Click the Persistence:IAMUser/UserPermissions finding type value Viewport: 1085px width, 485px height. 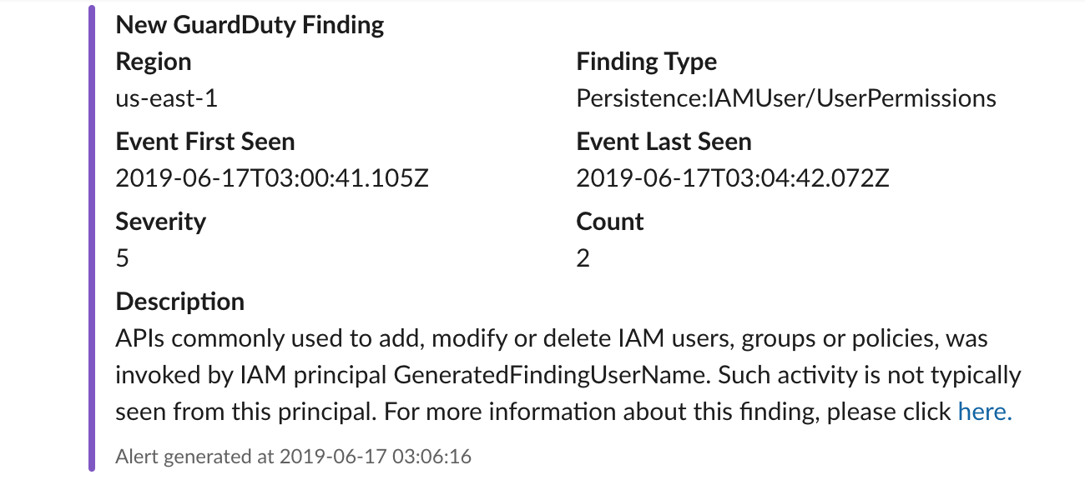[785, 98]
